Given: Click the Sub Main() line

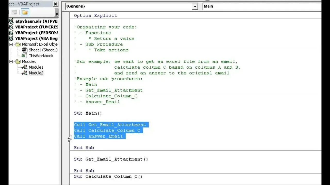Looking at the screenshot, I should click(88, 113).
